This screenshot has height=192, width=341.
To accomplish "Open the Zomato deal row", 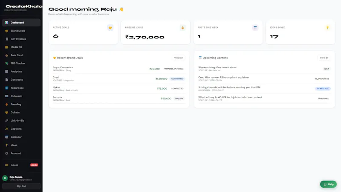I will pyautogui.click(x=119, y=99).
